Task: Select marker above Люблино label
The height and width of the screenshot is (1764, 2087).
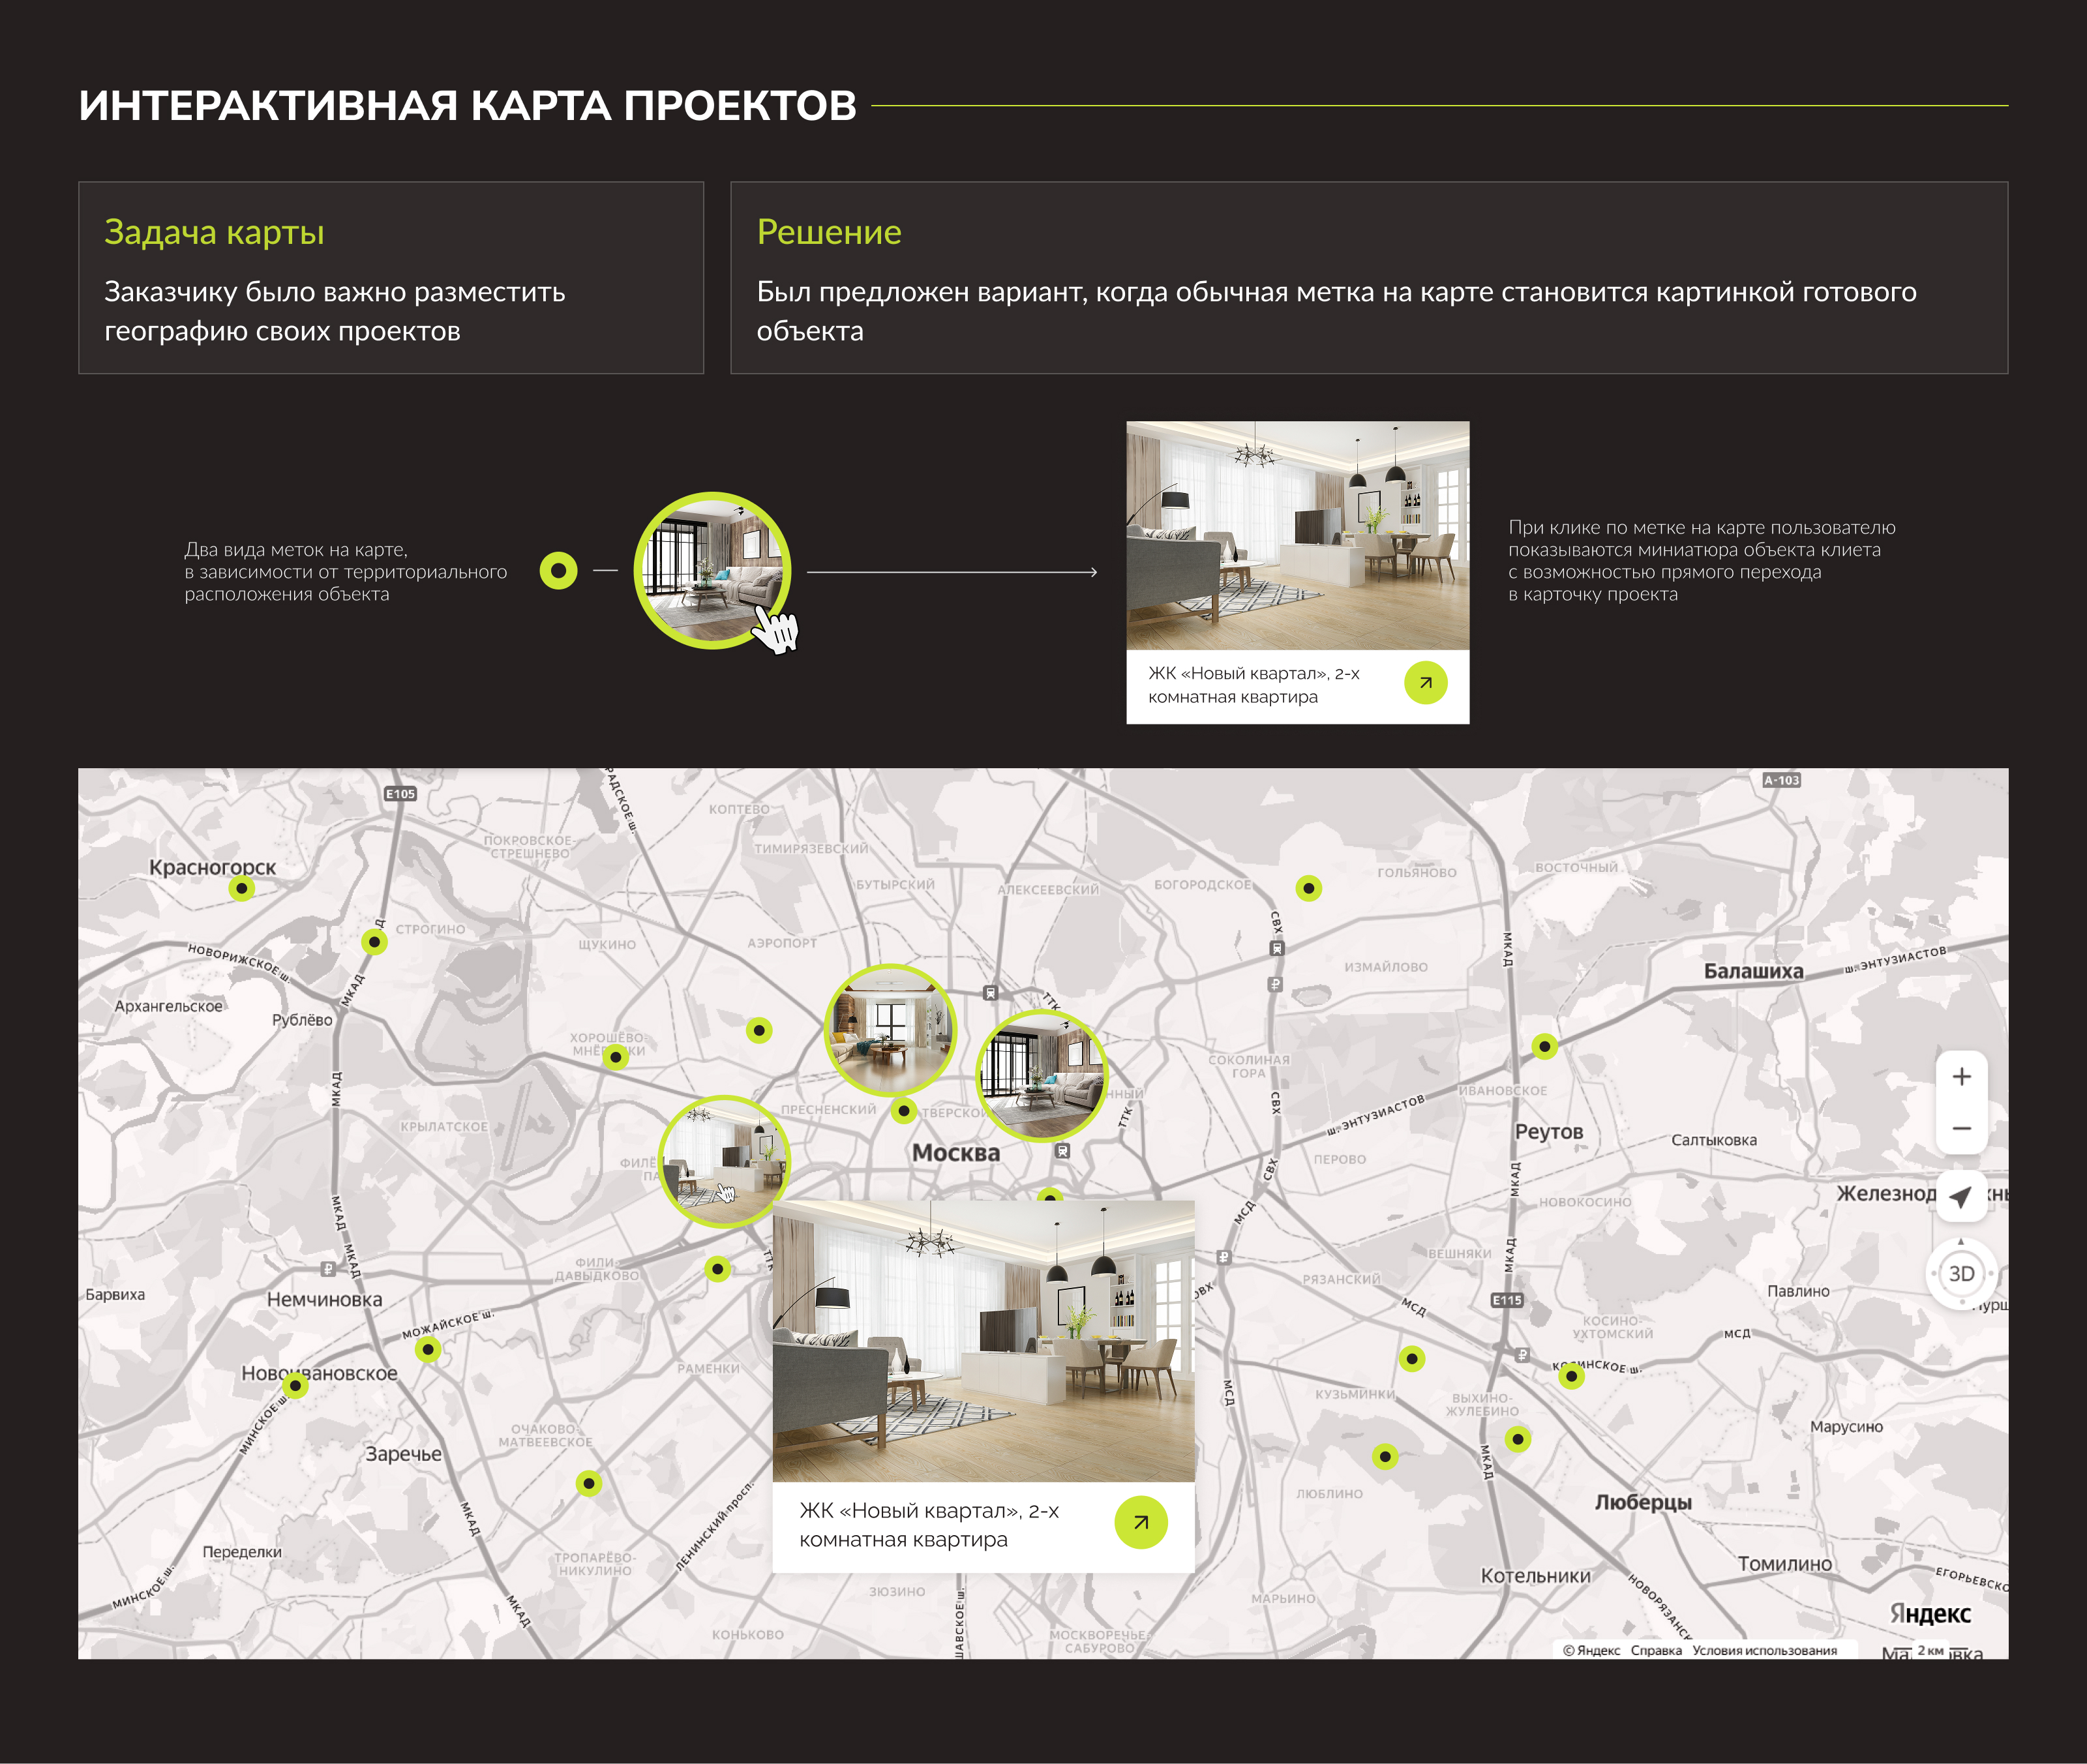Action: (x=1385, y=1456)
